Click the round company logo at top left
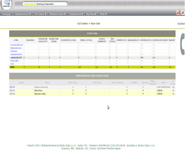This screenshot has height=161, width=186. [7, 4]
